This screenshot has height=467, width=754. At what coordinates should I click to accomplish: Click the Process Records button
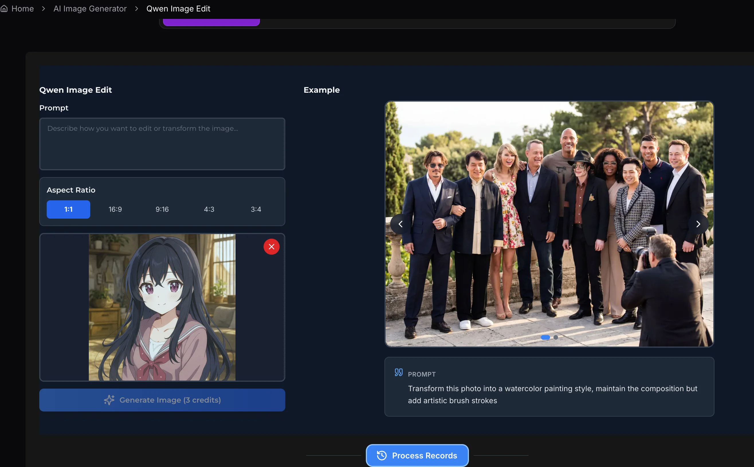[x=417, y=455]
